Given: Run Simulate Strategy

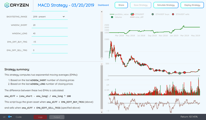Looking at the screenshot, I should 166,5.
